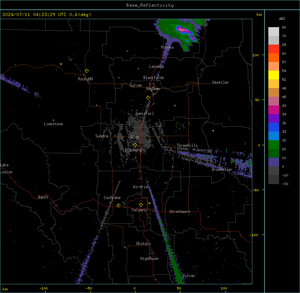Image resolution: width=300 pixels, height=293 pixels.
Task: Select the light gray 70-80 dBZ legend swatch
Action: (274, 32)
